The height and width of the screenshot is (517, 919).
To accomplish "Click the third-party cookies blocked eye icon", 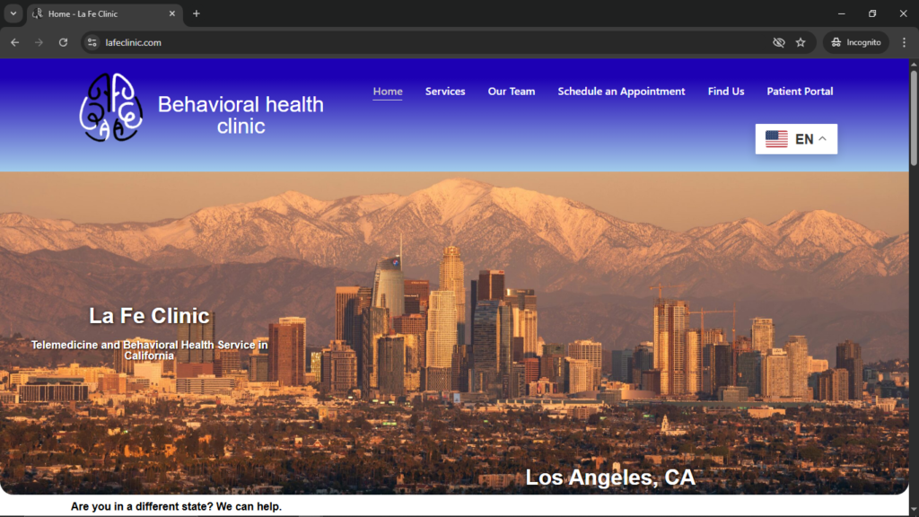I will [778, 42].
